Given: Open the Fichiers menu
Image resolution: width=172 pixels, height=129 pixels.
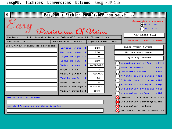Looking at the screenshot, I should click(34, 2).
